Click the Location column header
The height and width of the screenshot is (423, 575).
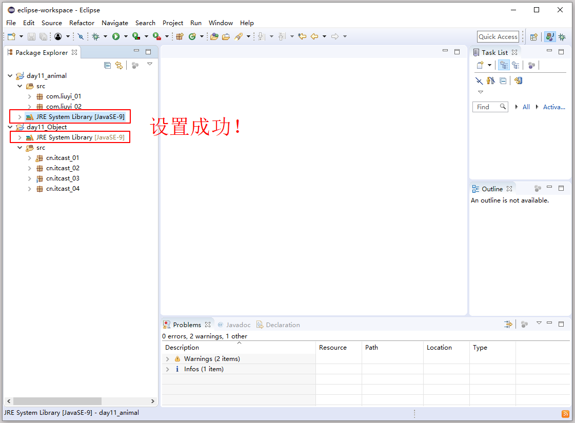(446, 348)
